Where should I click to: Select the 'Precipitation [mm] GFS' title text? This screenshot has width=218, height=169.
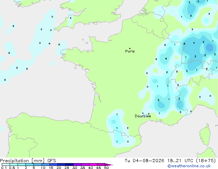click(28, 161)
